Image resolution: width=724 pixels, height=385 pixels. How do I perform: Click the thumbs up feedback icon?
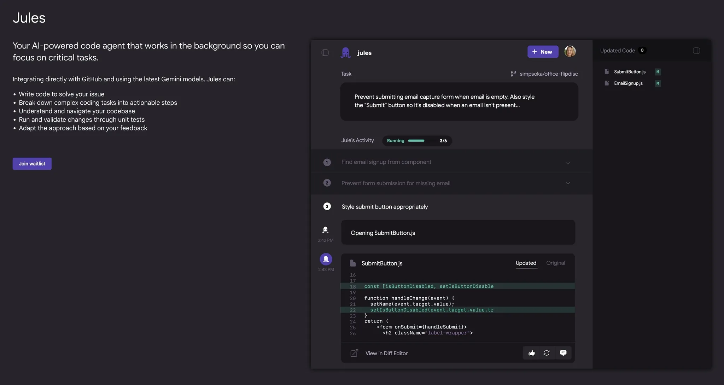[x=531, y=353]
